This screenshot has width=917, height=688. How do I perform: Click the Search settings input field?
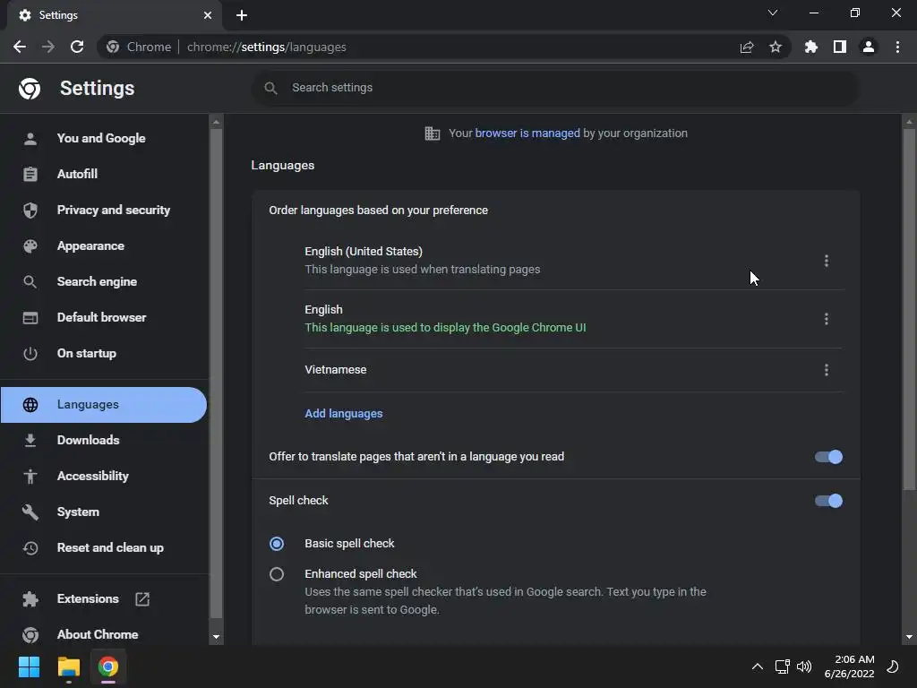click(x=555, y=88)
